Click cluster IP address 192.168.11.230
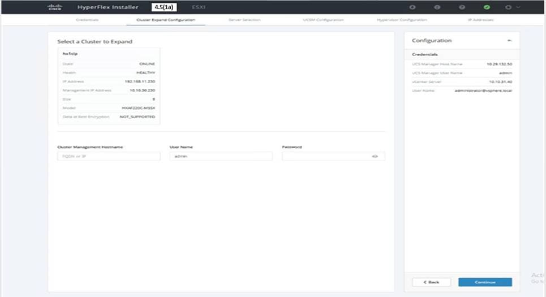Image resolution: width=546 pixels, height=297 pixels. [x=140, y=81]
